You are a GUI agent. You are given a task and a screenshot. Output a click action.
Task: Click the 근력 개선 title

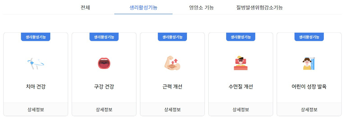point(172,87)
